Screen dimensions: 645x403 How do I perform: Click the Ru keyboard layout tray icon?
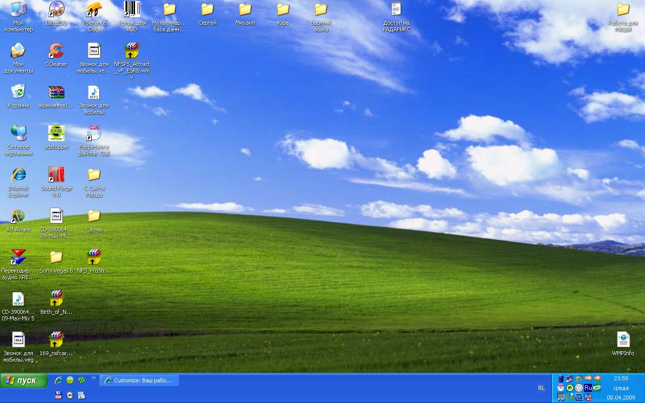tap(588, 388)
